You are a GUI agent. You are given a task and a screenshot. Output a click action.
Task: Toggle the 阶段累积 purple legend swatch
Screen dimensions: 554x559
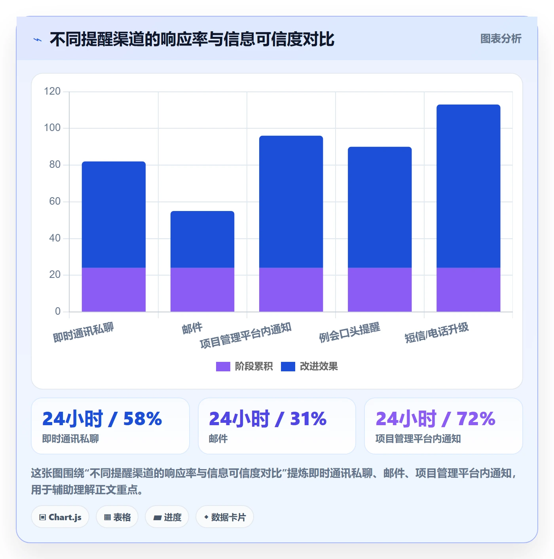tap(223, 367)
